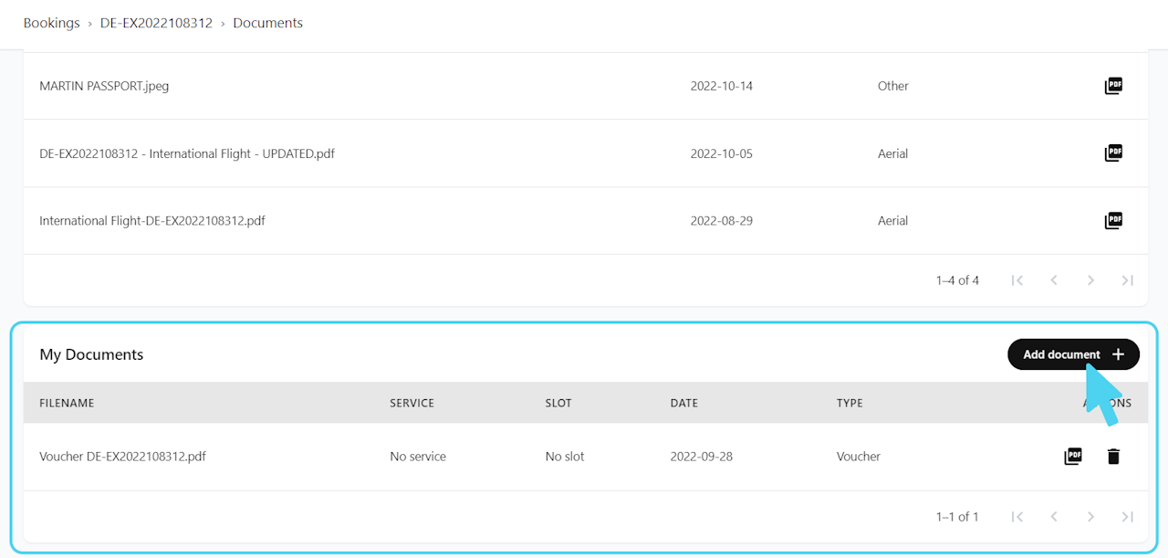Go to next page of My Documents table
1168x558 pixels.
click(x=1090, y=517)
